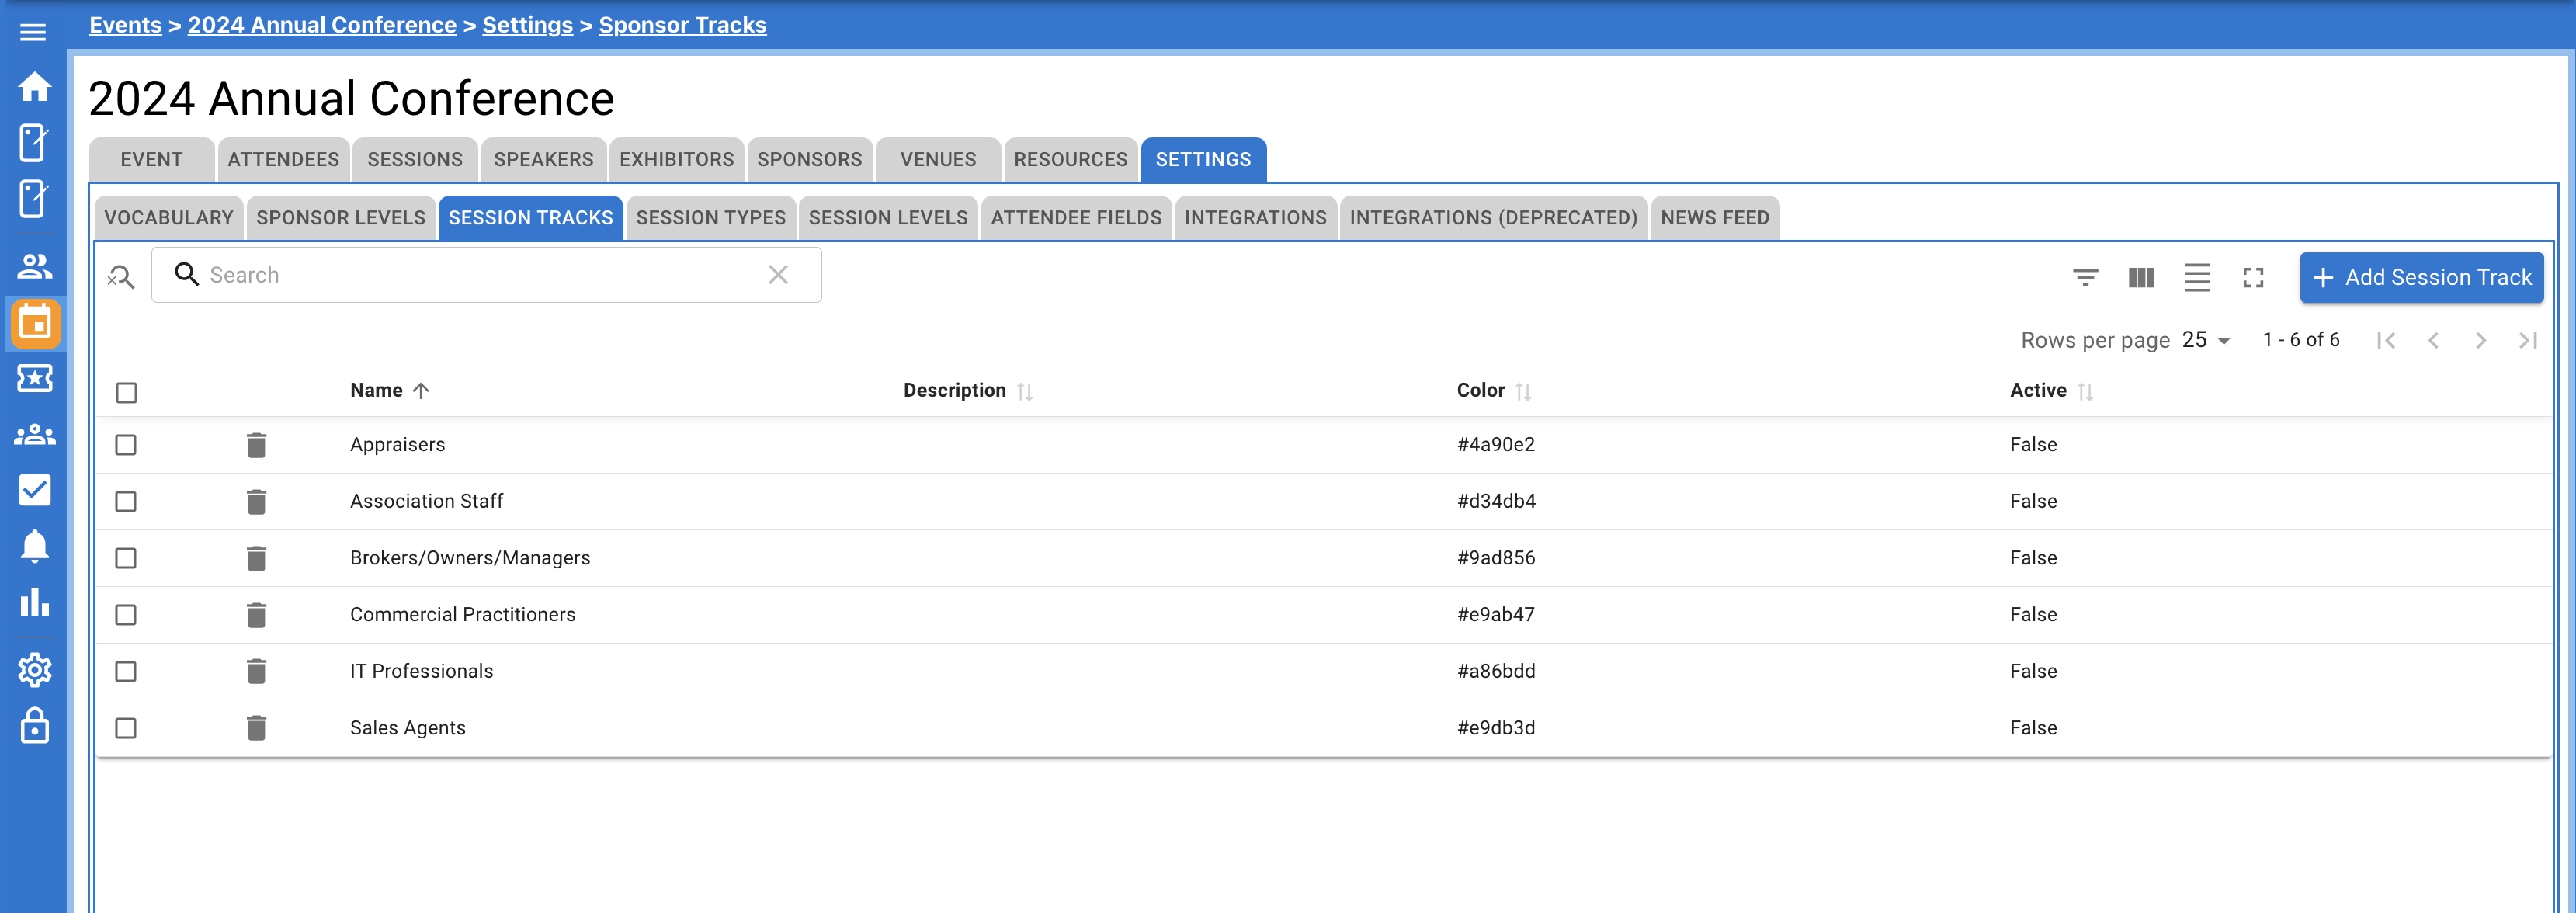Open the filter icon above the table
Viewport: 2576px width, 913px height.
point(2085,278)
